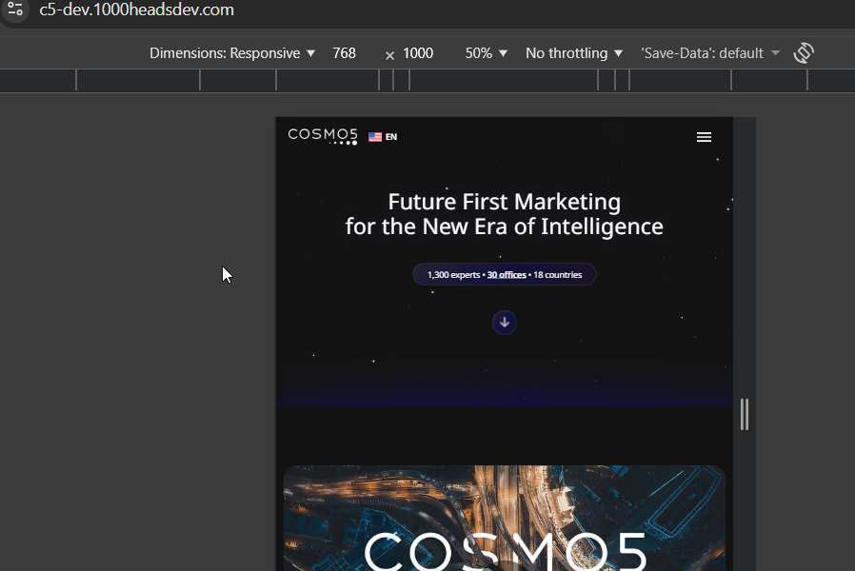Click the US flag icon
The width and height of the screenshot is (855, 571).
375,137
